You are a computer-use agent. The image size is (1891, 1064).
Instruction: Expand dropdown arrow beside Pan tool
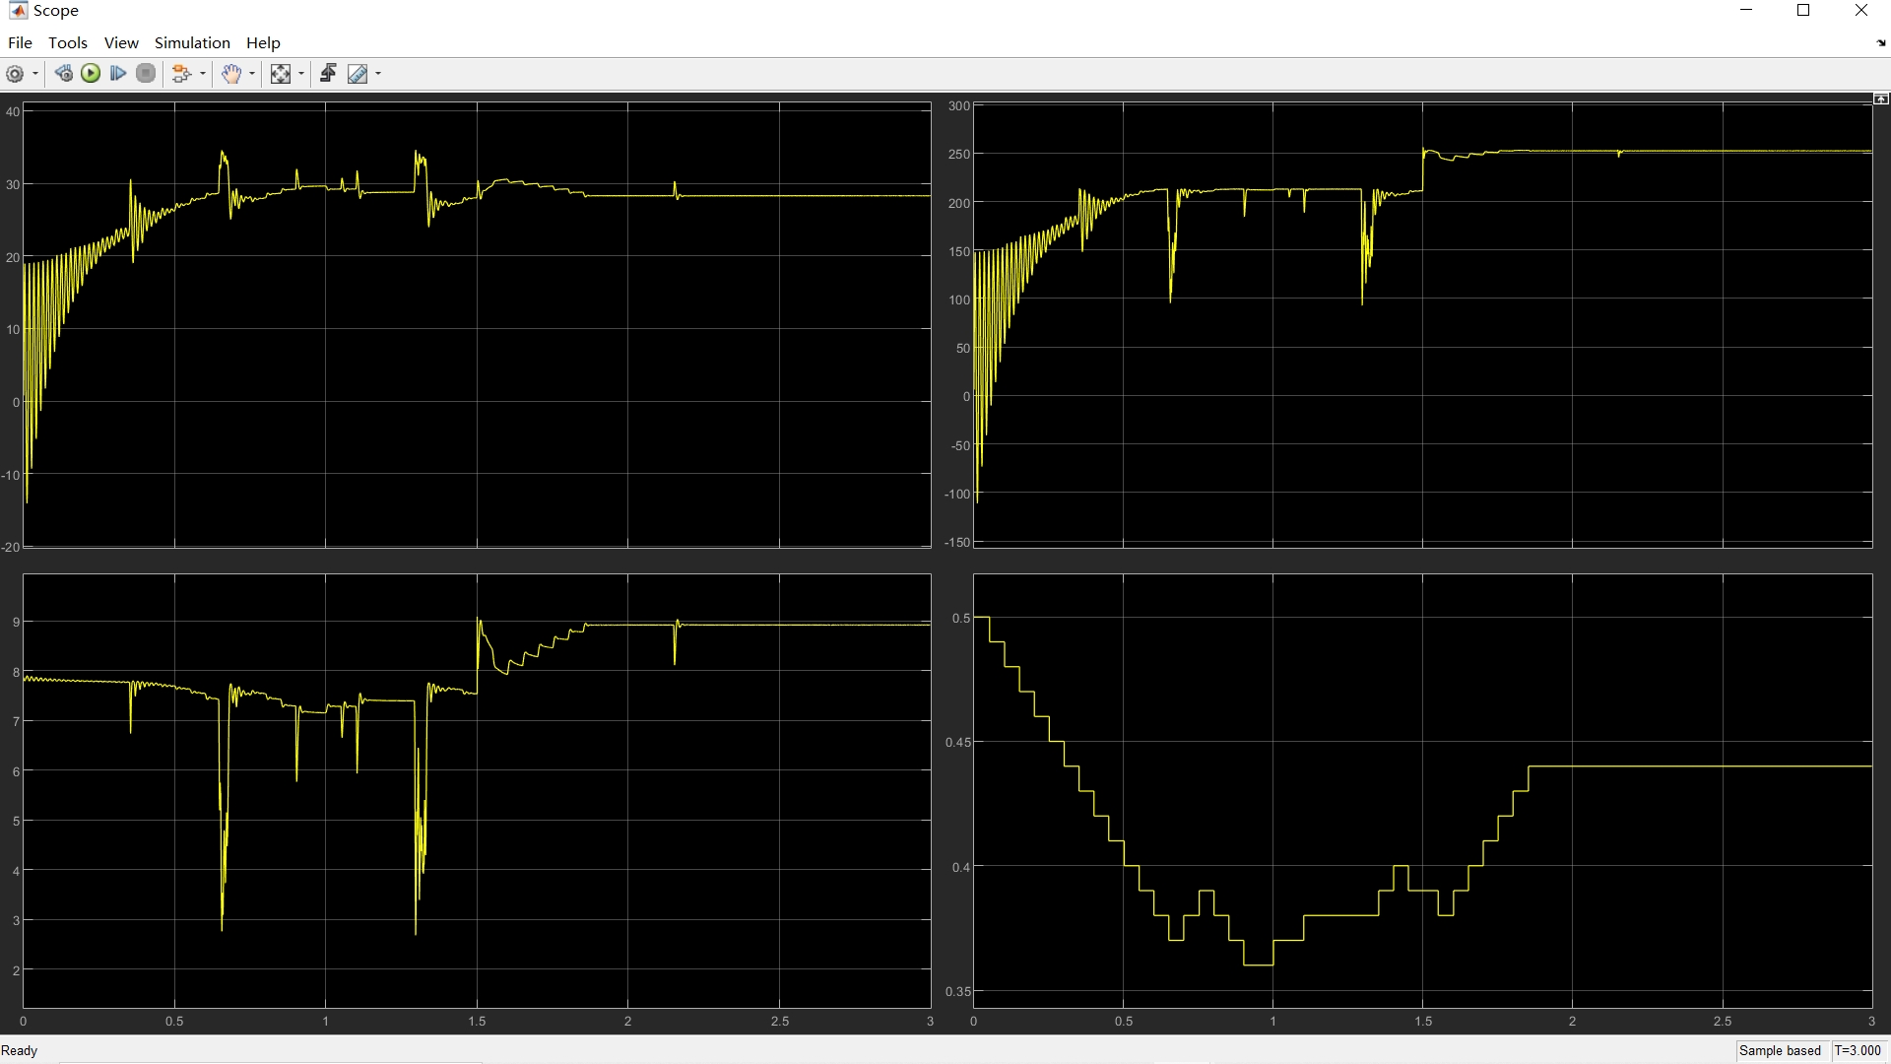coord(252,74)
